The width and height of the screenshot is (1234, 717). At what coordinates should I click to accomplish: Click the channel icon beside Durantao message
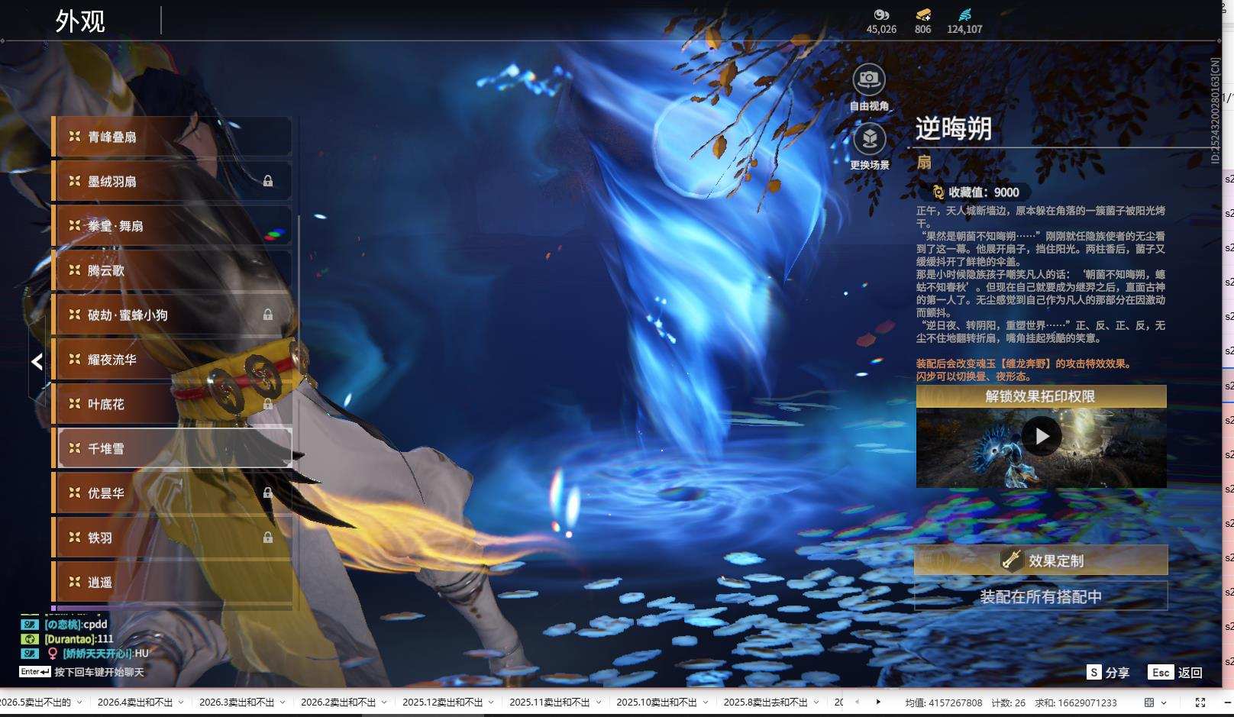(x=30, y=639)
